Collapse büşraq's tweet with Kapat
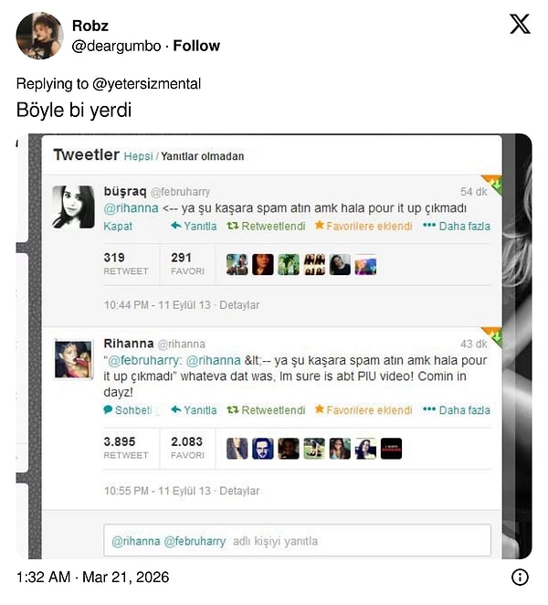The height and width of the screenshot is (605, 548). point(118,226)
